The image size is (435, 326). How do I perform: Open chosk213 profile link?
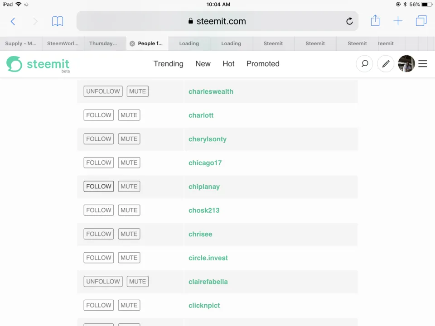pyautogui.click(x=204, y=211)
